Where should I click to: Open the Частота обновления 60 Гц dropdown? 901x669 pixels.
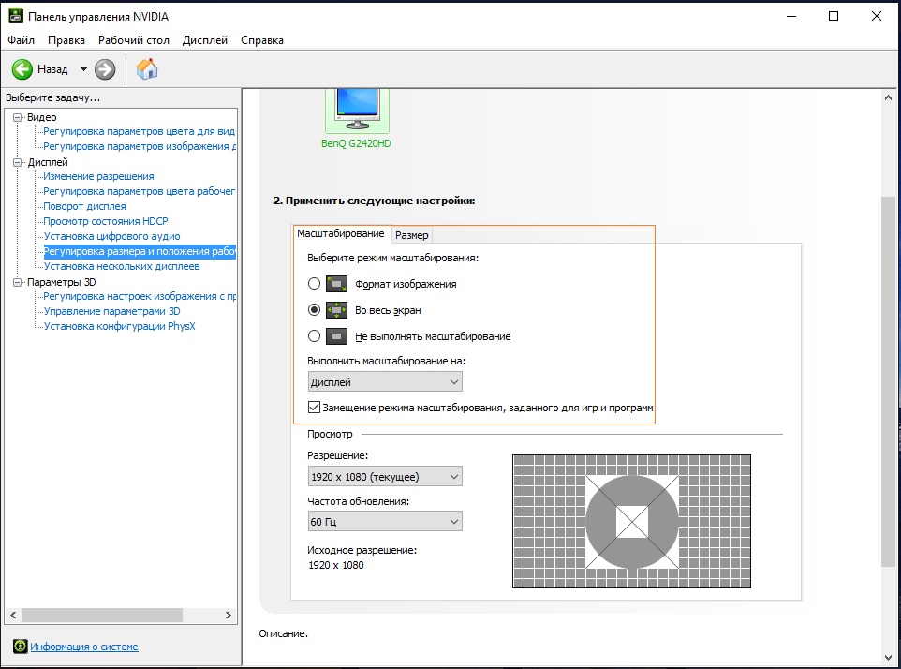385,521
